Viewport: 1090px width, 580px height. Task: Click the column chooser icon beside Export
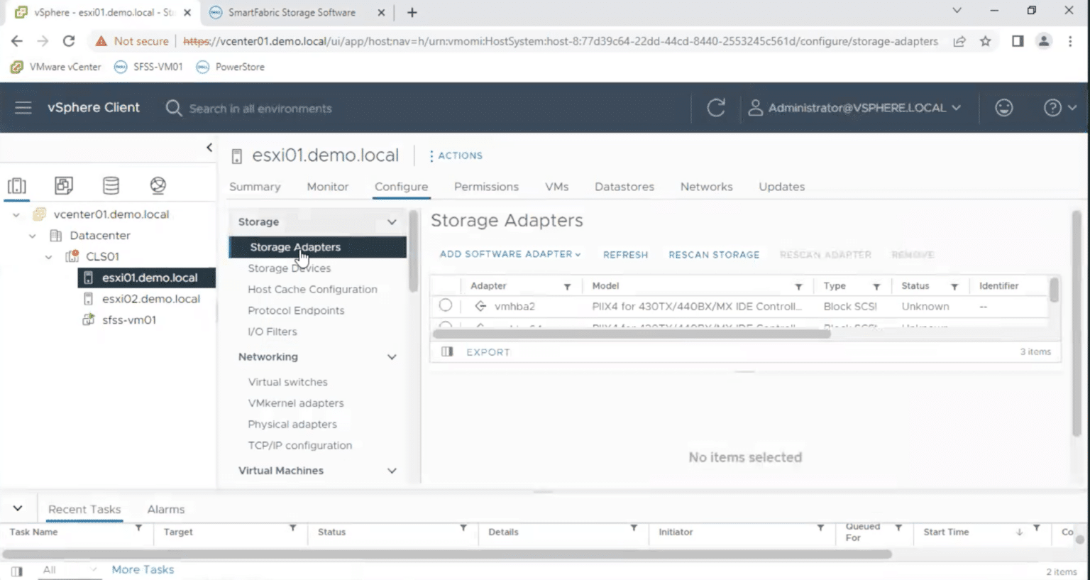coord(447,352)
